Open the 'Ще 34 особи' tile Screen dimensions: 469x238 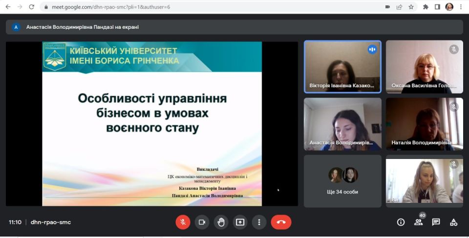coord(342,181)
